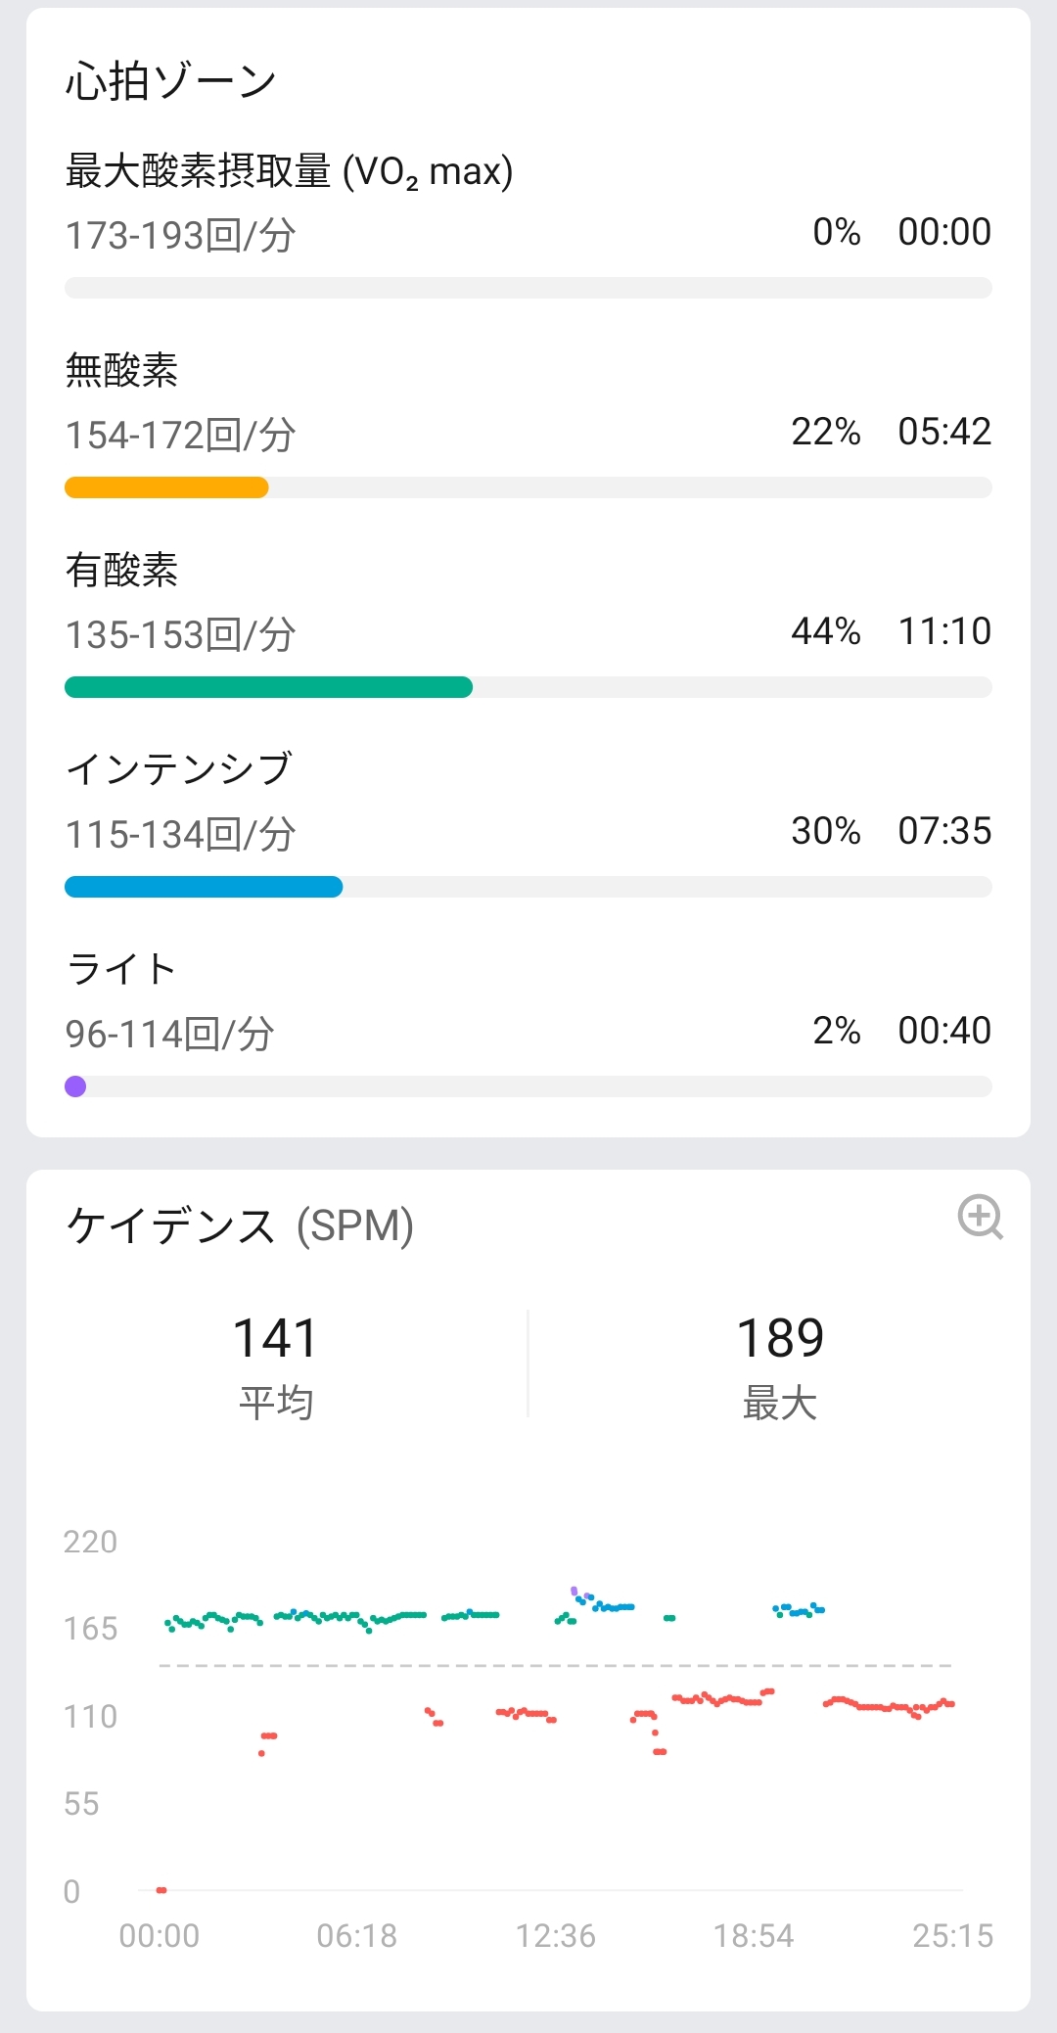Tap the 05:42 anaerobic zone duration

point(944,432)
